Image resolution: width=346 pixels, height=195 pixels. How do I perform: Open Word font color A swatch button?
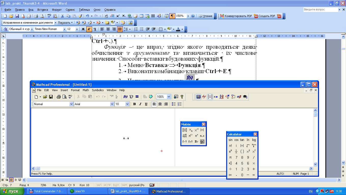point(178,29)
